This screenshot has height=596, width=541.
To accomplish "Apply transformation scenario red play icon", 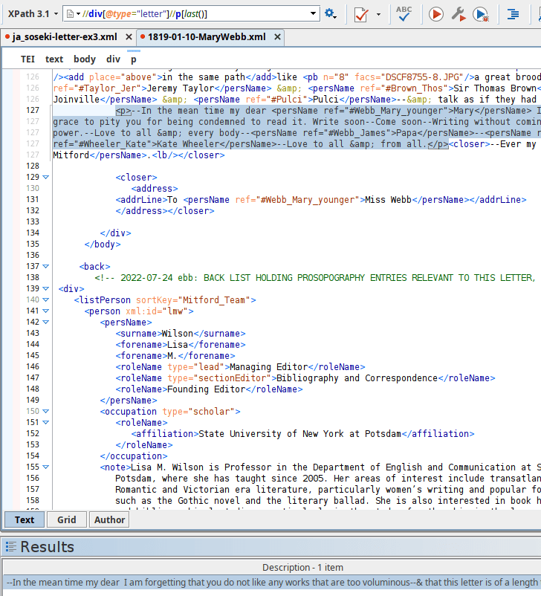I will [x=435, y=14].
